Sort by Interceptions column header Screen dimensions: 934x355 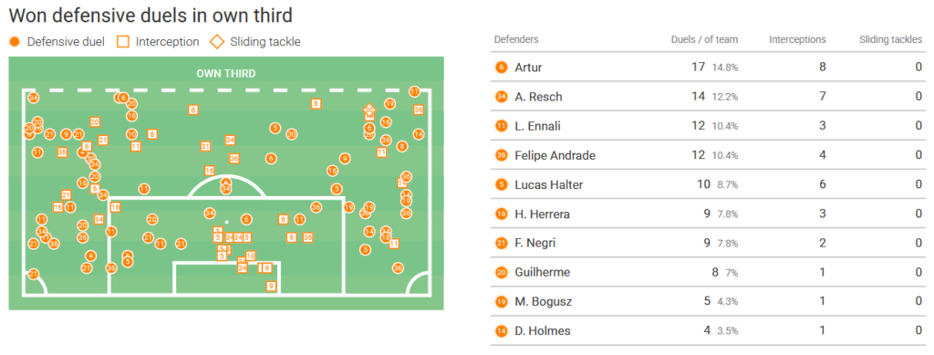click(x=797, y=40)
